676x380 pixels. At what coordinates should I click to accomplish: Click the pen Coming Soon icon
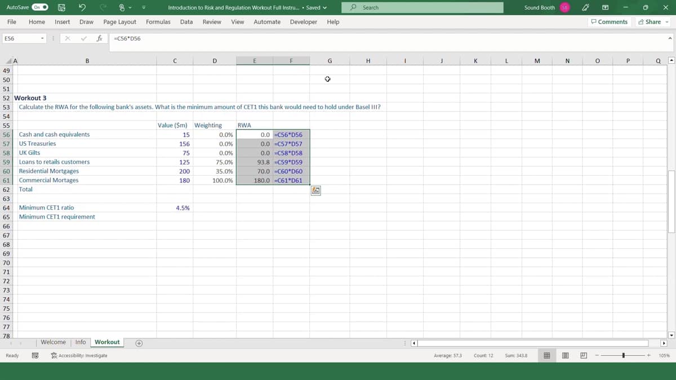click(x=586, y=7)
